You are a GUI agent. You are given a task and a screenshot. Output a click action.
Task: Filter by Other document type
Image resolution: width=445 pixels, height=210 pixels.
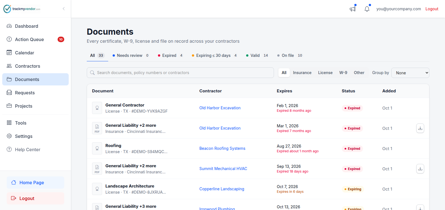pos(359,73)
